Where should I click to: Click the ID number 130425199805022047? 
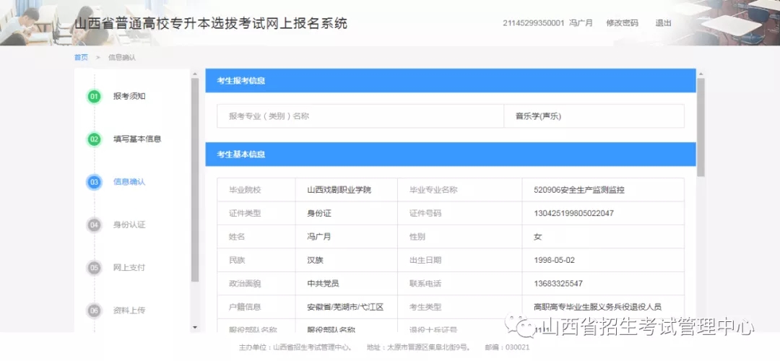pos(573,213)
